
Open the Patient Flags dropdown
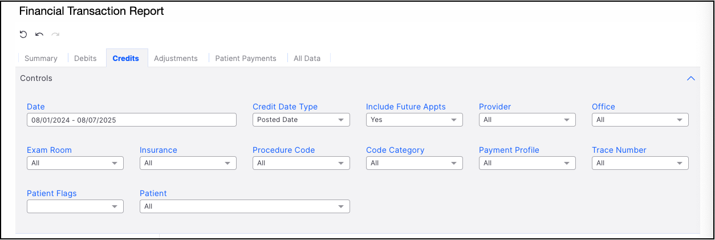tap(75, 206)
